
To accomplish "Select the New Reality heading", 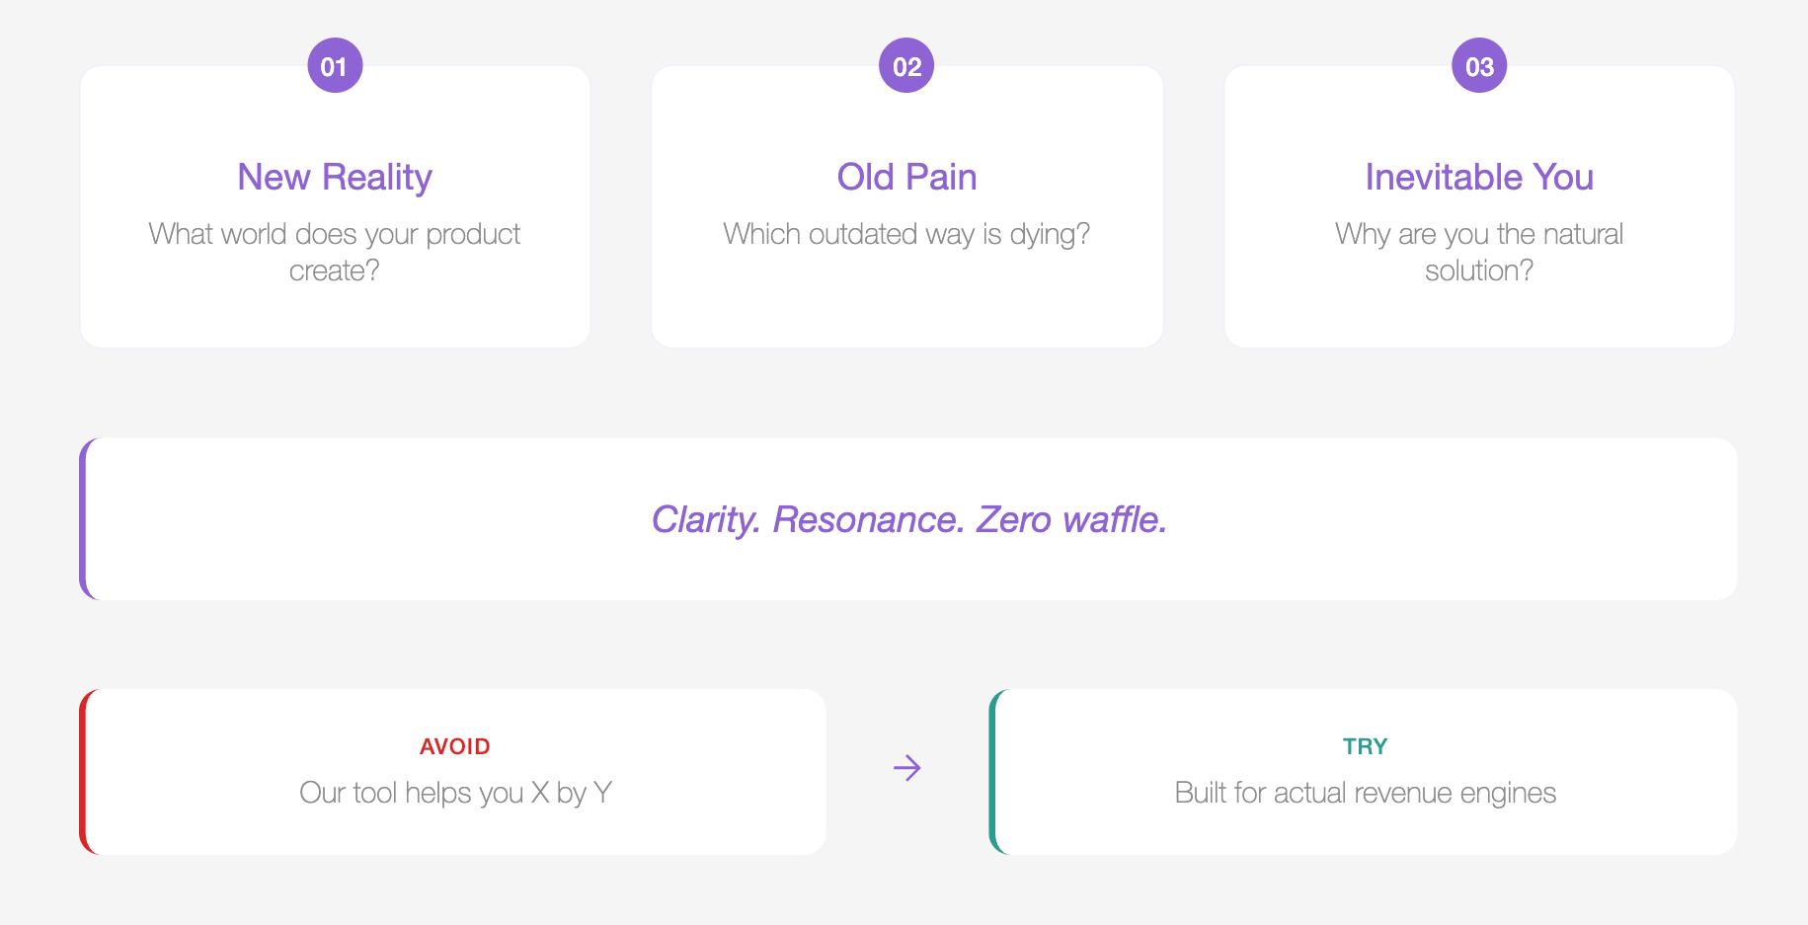I will point(335,178).
